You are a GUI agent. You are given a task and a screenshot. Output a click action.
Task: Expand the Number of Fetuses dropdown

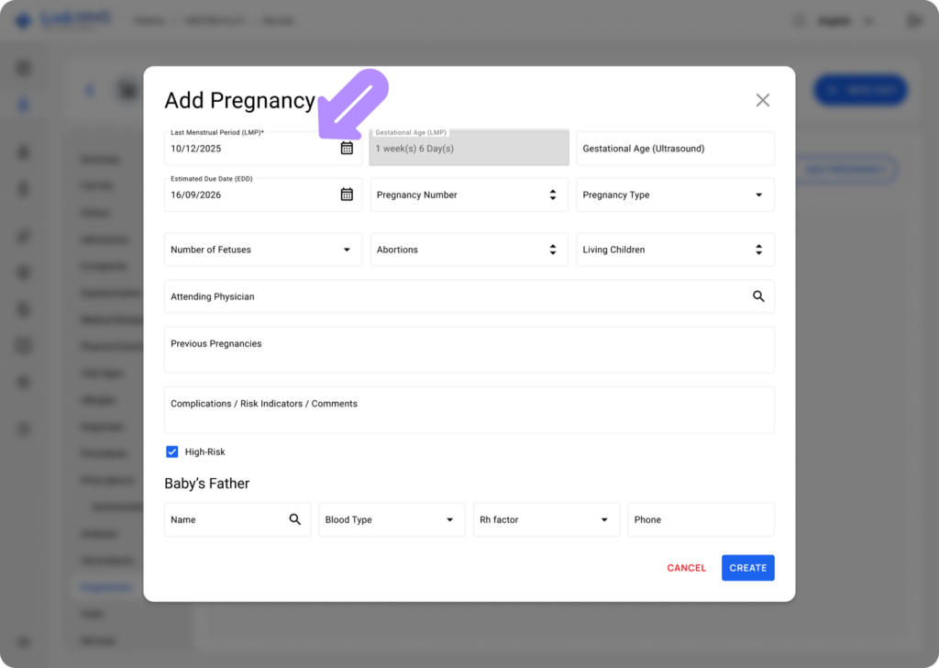(348, 249)
